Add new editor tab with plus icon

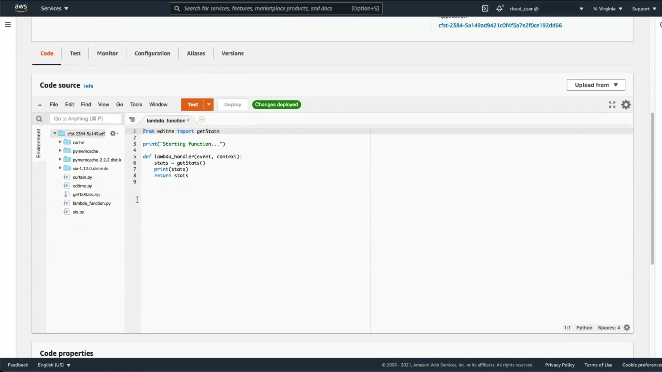coord(202,120)
